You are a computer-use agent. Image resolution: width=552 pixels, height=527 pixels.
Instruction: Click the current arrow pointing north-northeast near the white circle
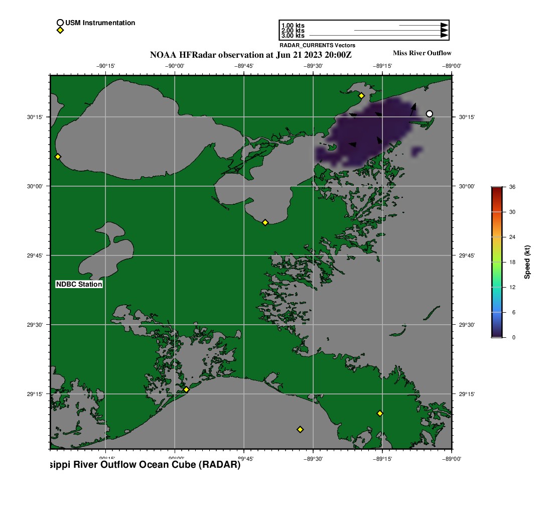(x=412, y=108)
